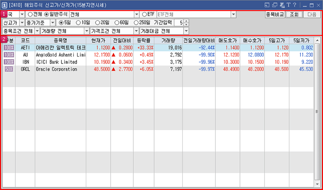The height and width of the screenshot is (190, 323).
Task: Click the 종목비교 button
Action: tap(275, 14)
